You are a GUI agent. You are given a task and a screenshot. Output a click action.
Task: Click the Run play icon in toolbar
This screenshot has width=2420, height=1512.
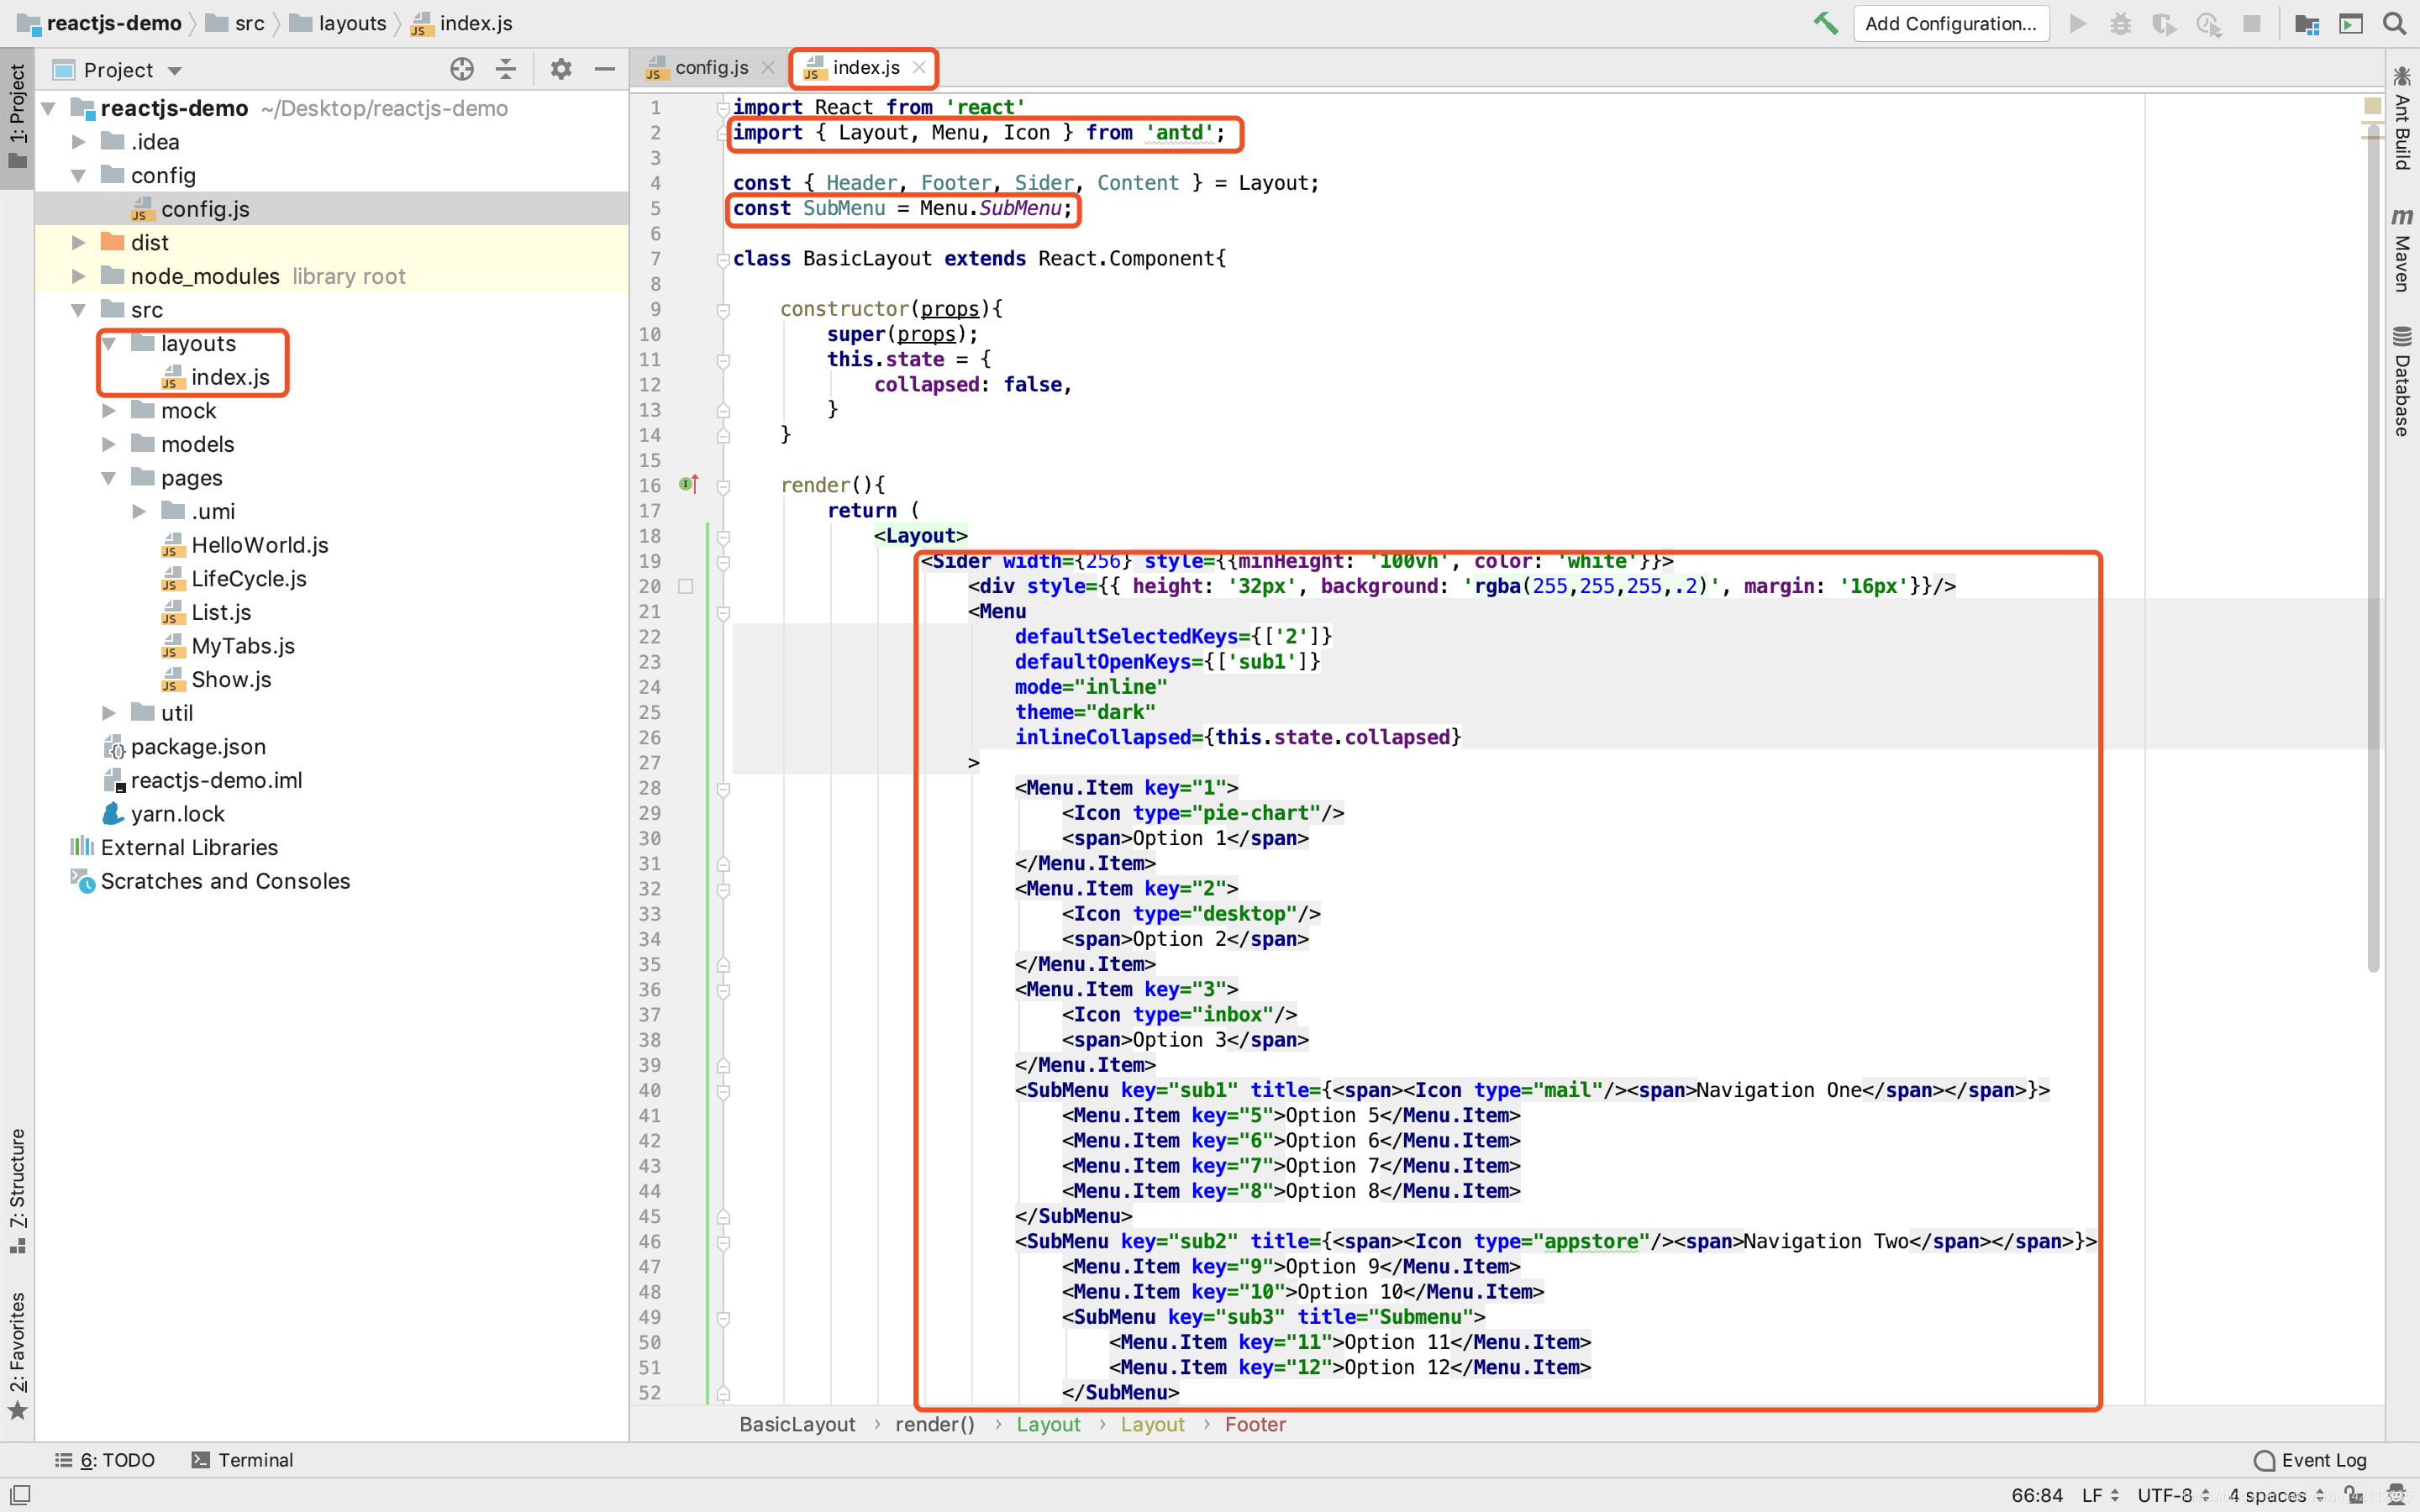(2078, 23)
